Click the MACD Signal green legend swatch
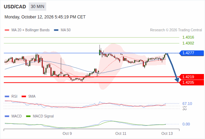The height and width of the screenshot is (139, 205). [x=28, y=116]
